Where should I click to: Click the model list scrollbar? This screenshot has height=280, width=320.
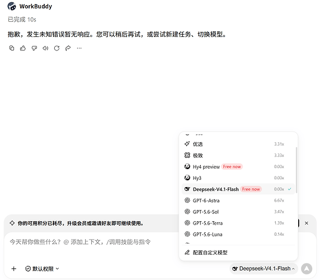pos(296,170)
